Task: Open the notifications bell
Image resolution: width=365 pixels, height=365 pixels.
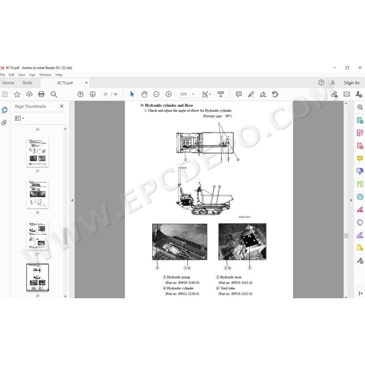Action: [333, 82]
